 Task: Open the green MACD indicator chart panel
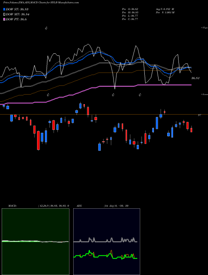tap(35, 242)
